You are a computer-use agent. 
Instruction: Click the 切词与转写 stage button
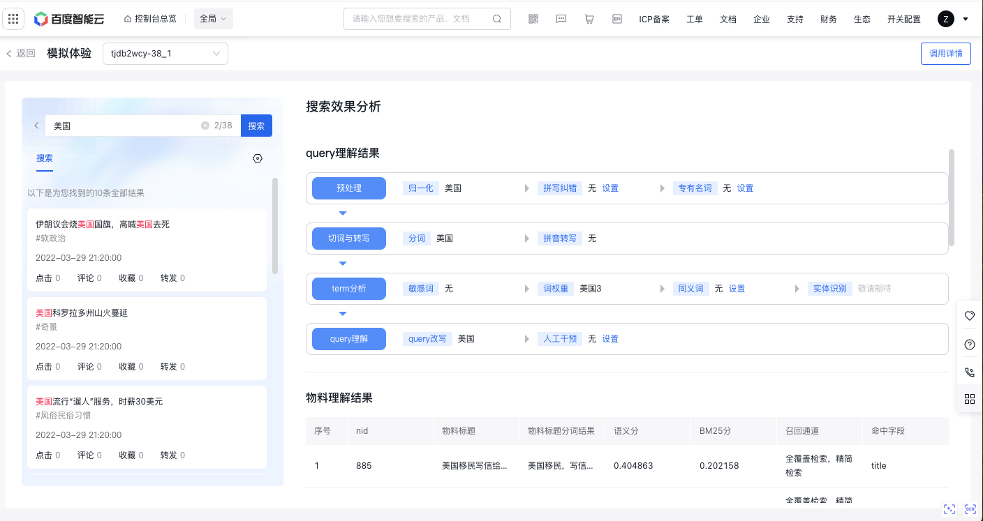click(x=349, y=239)
